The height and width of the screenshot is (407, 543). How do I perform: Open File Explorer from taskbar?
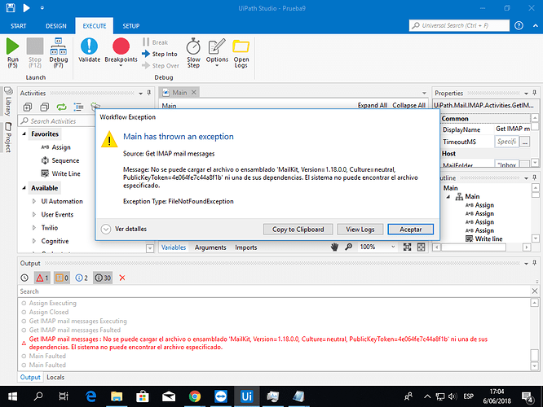tap(117, 396)
